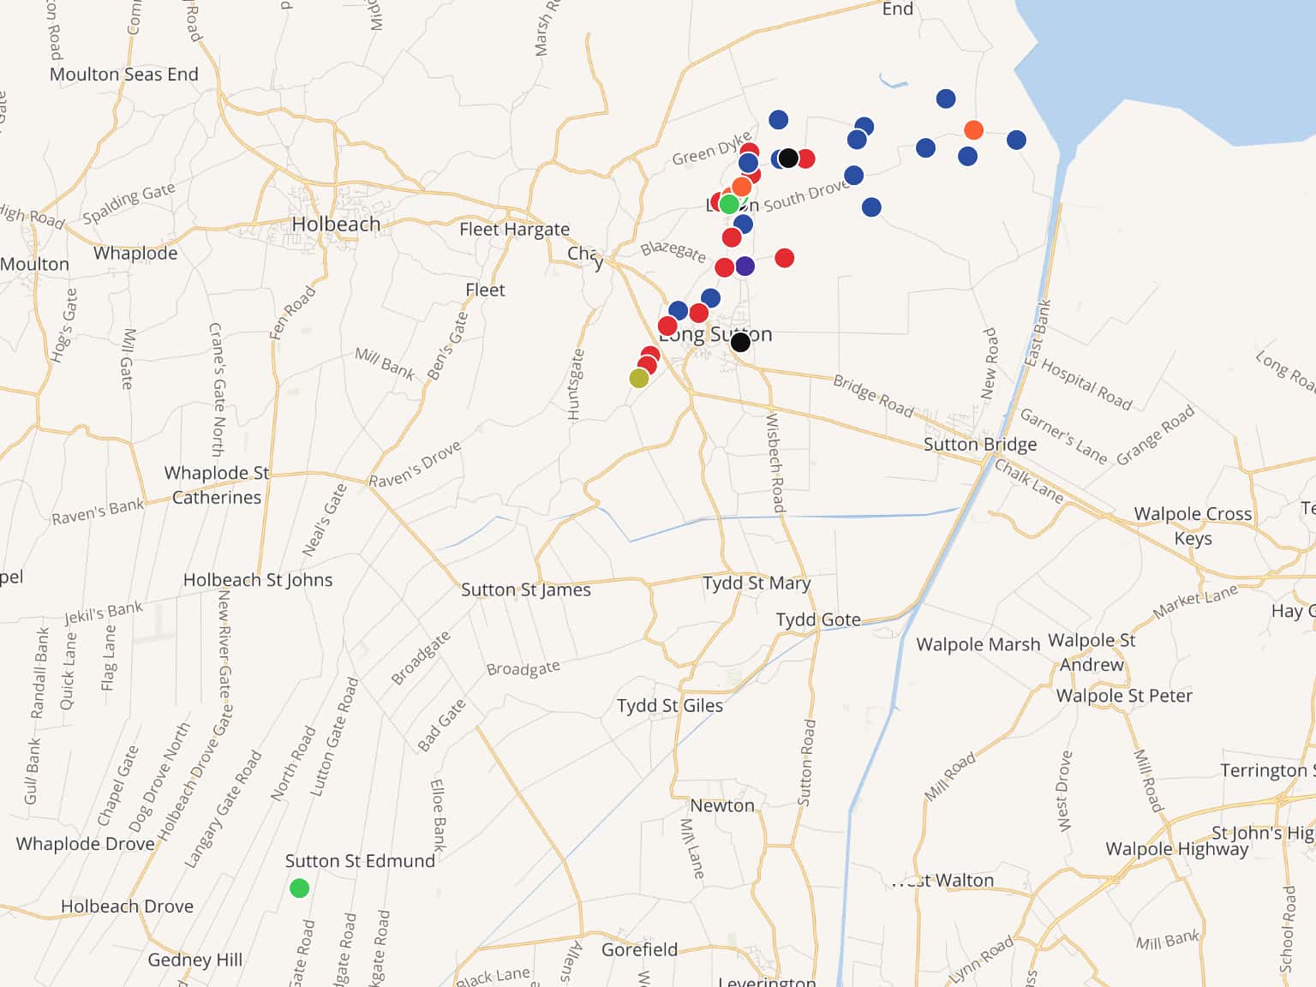Select the blue marker directly west of orange coastal marker
1316x987 pixels.
[925, 148]
